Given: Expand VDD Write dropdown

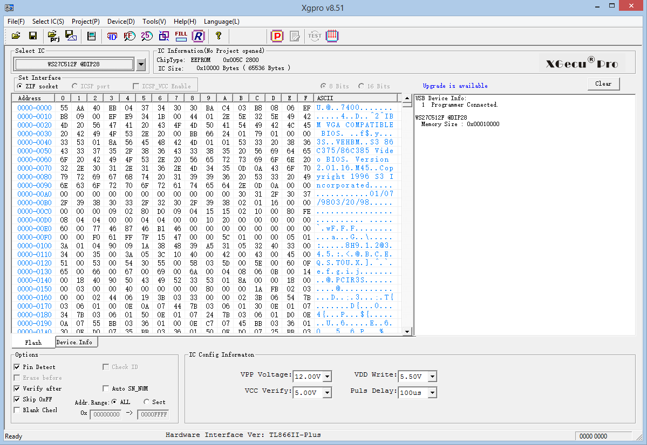Looking at the screenshot, I should 432,377.
